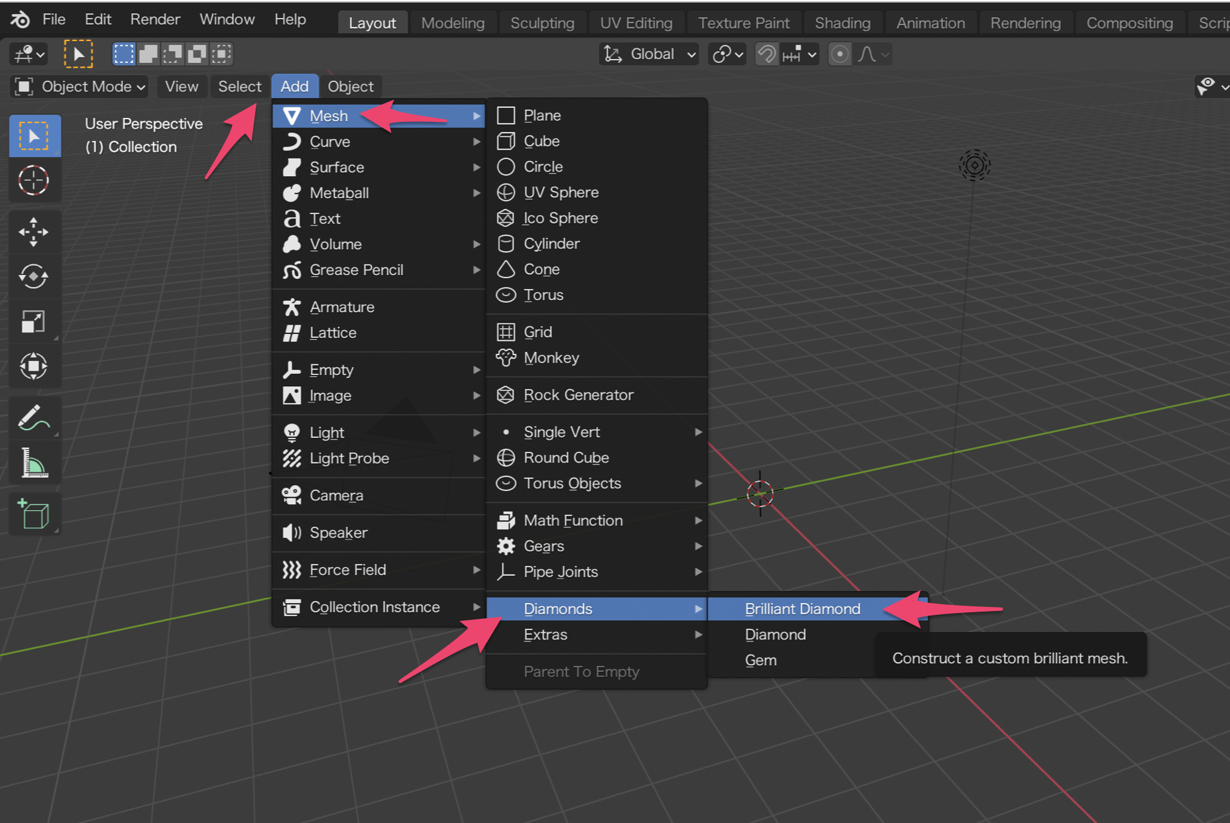The width and height of the screenshot is (1230, 823).
Task: Add a Cone mesh
Action: 596,269
